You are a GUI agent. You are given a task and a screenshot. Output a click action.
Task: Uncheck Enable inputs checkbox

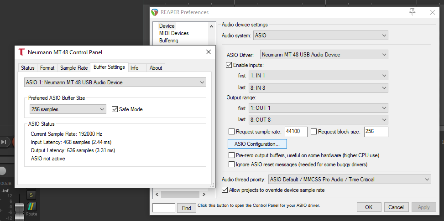229,65
